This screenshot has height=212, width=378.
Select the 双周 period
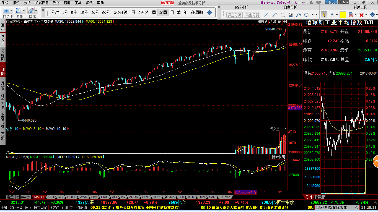point(163,12)
